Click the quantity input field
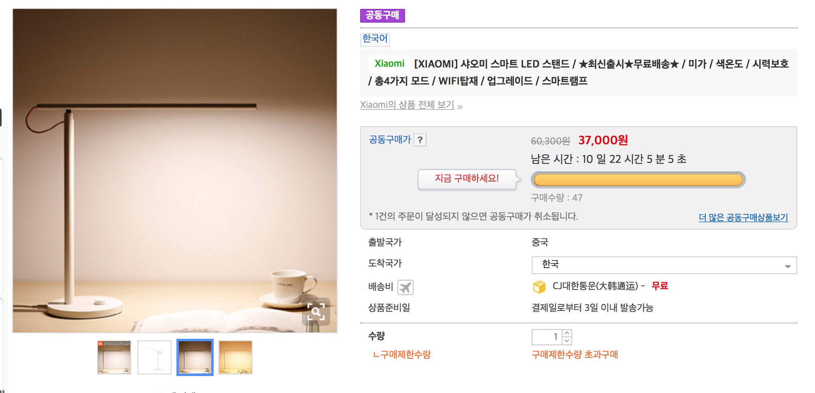Screen dimensions: 815x393 pos(547,337)
